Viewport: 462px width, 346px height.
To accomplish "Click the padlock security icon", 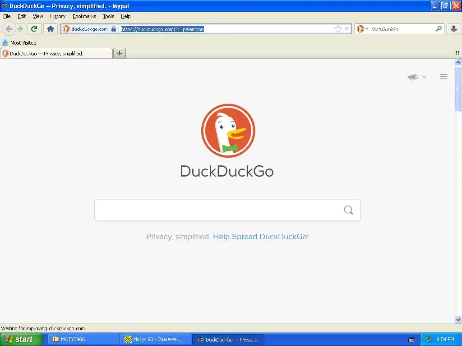I will 113,29.
